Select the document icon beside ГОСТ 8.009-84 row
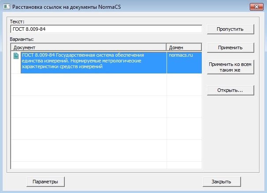The image size is (267, 193). point(16,56)
